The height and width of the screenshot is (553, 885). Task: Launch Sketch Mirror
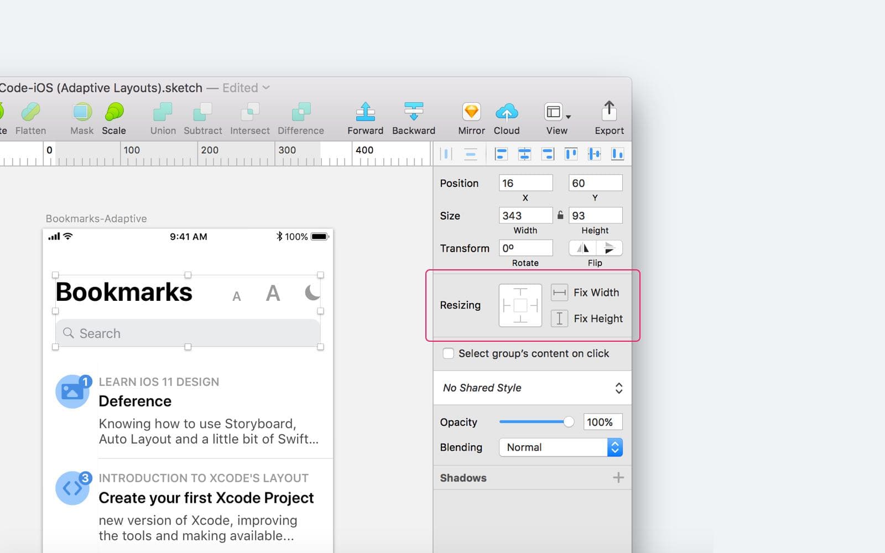point(471,118)
